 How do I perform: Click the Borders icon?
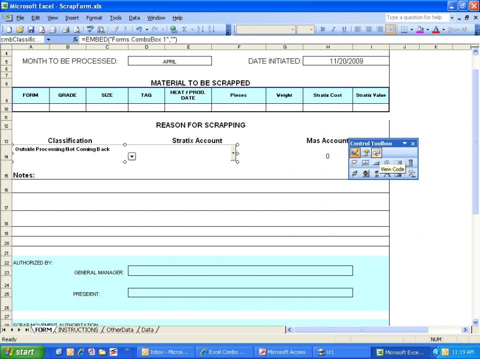click(404, 29)
